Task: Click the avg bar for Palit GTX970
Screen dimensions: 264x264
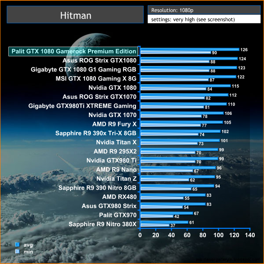Action: [x=166, y=213]
